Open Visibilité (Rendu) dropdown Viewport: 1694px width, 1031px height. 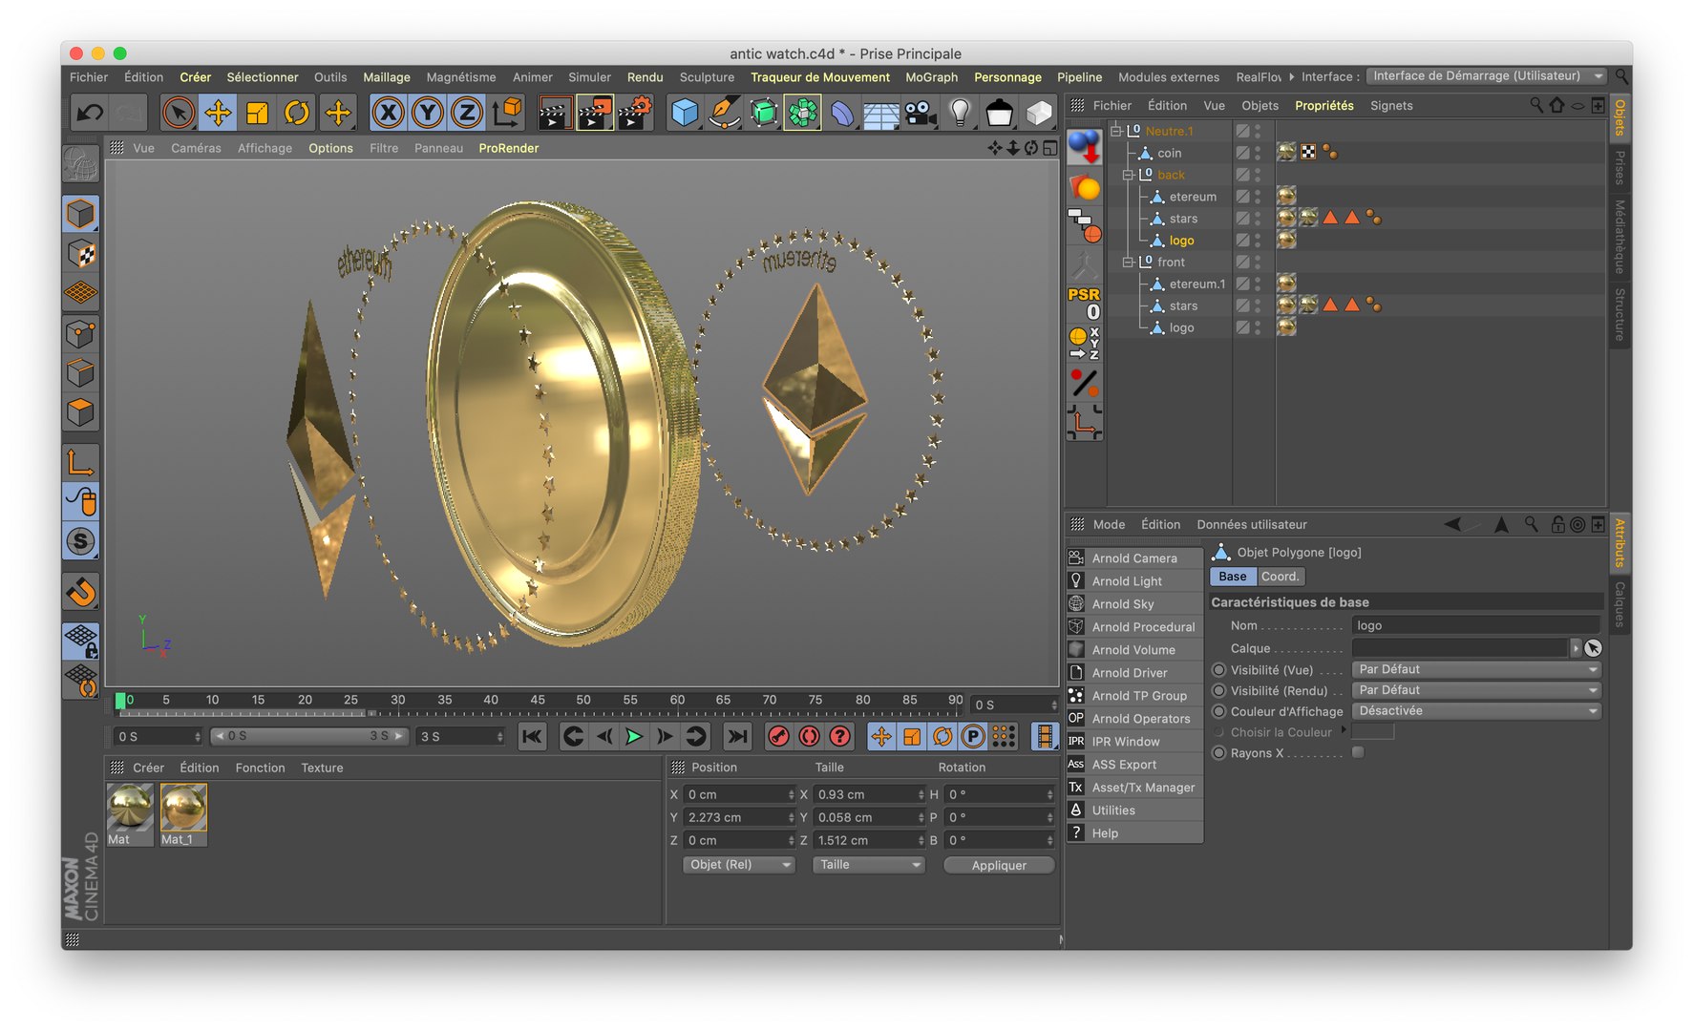[x=1476, y=690]
